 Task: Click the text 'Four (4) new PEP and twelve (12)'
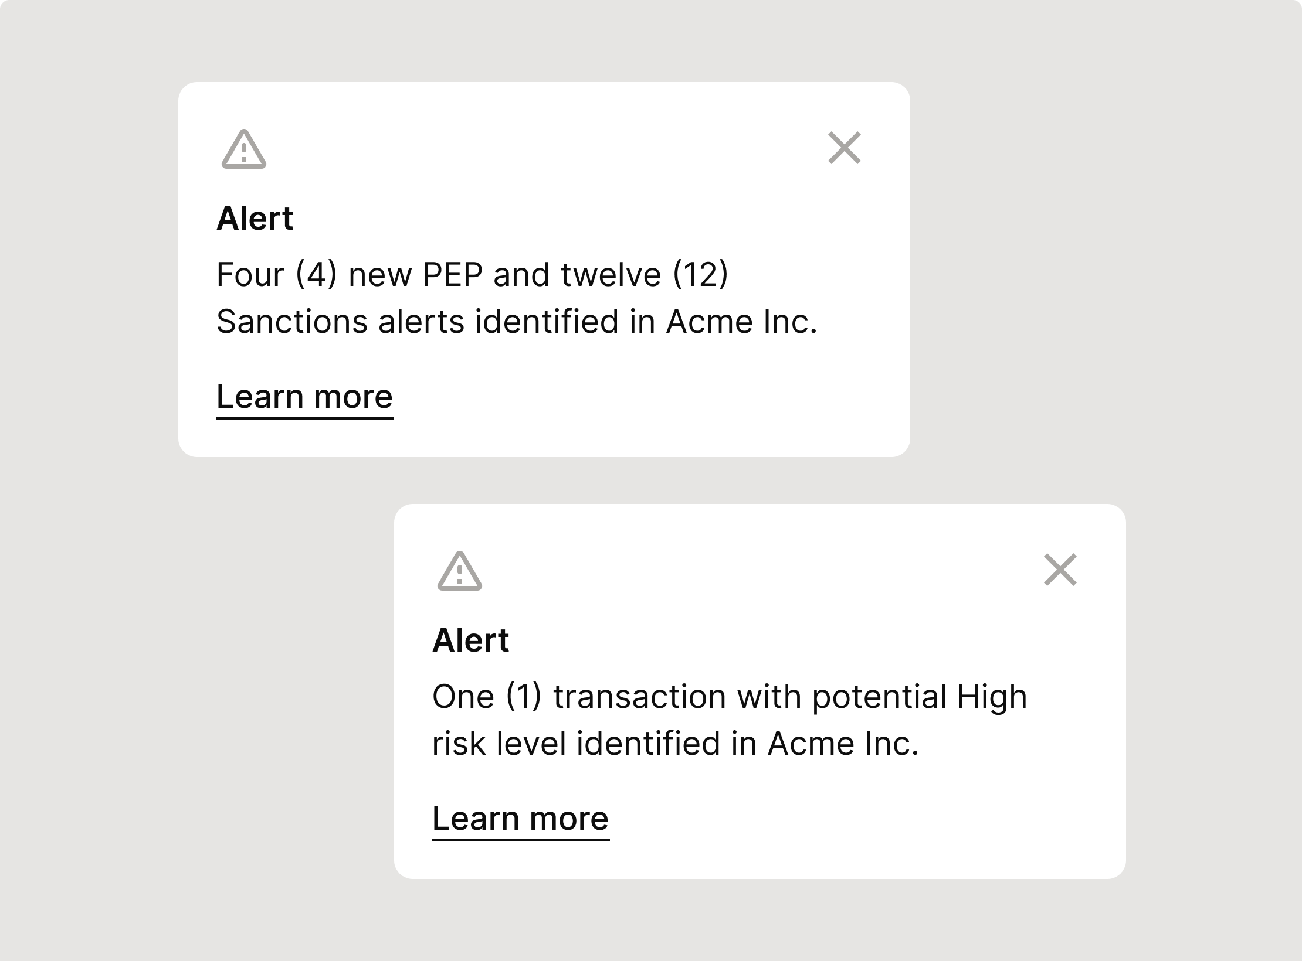pyautogui.click(x=472, y=274)
